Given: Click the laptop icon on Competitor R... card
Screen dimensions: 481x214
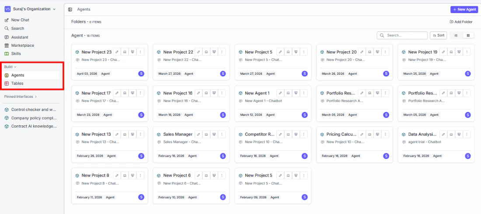Looking at the screenshot, I should pyautogui.click(x=288, y=134).
